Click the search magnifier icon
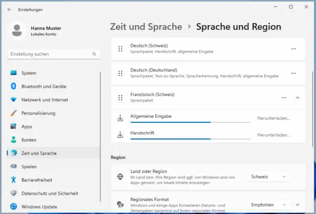This screenshot has height=214, width=316. (x=93, y=54)
